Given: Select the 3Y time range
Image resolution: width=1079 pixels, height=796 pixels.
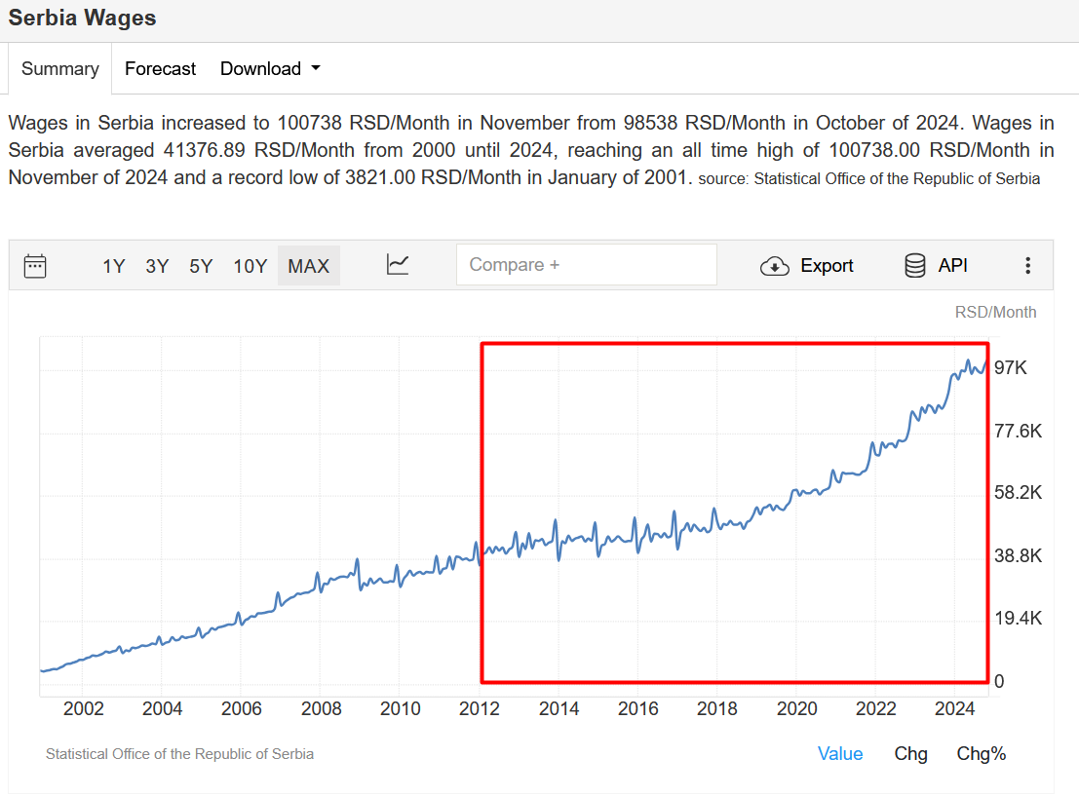Looking at the screenshot, I should (157, 266).
